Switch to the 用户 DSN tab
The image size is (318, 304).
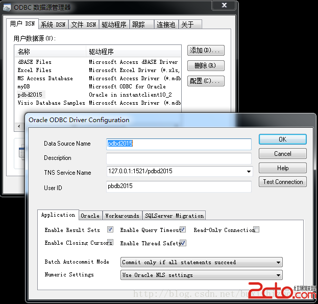[x=22, y=24]
